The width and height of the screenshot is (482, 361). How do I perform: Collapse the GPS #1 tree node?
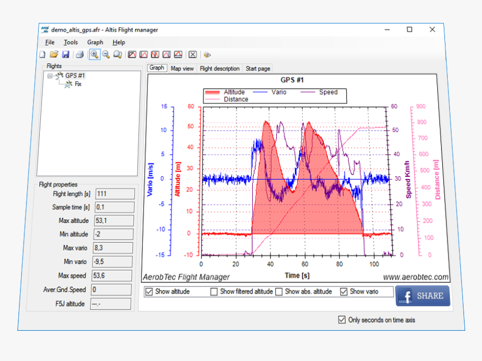click(50, 76)
